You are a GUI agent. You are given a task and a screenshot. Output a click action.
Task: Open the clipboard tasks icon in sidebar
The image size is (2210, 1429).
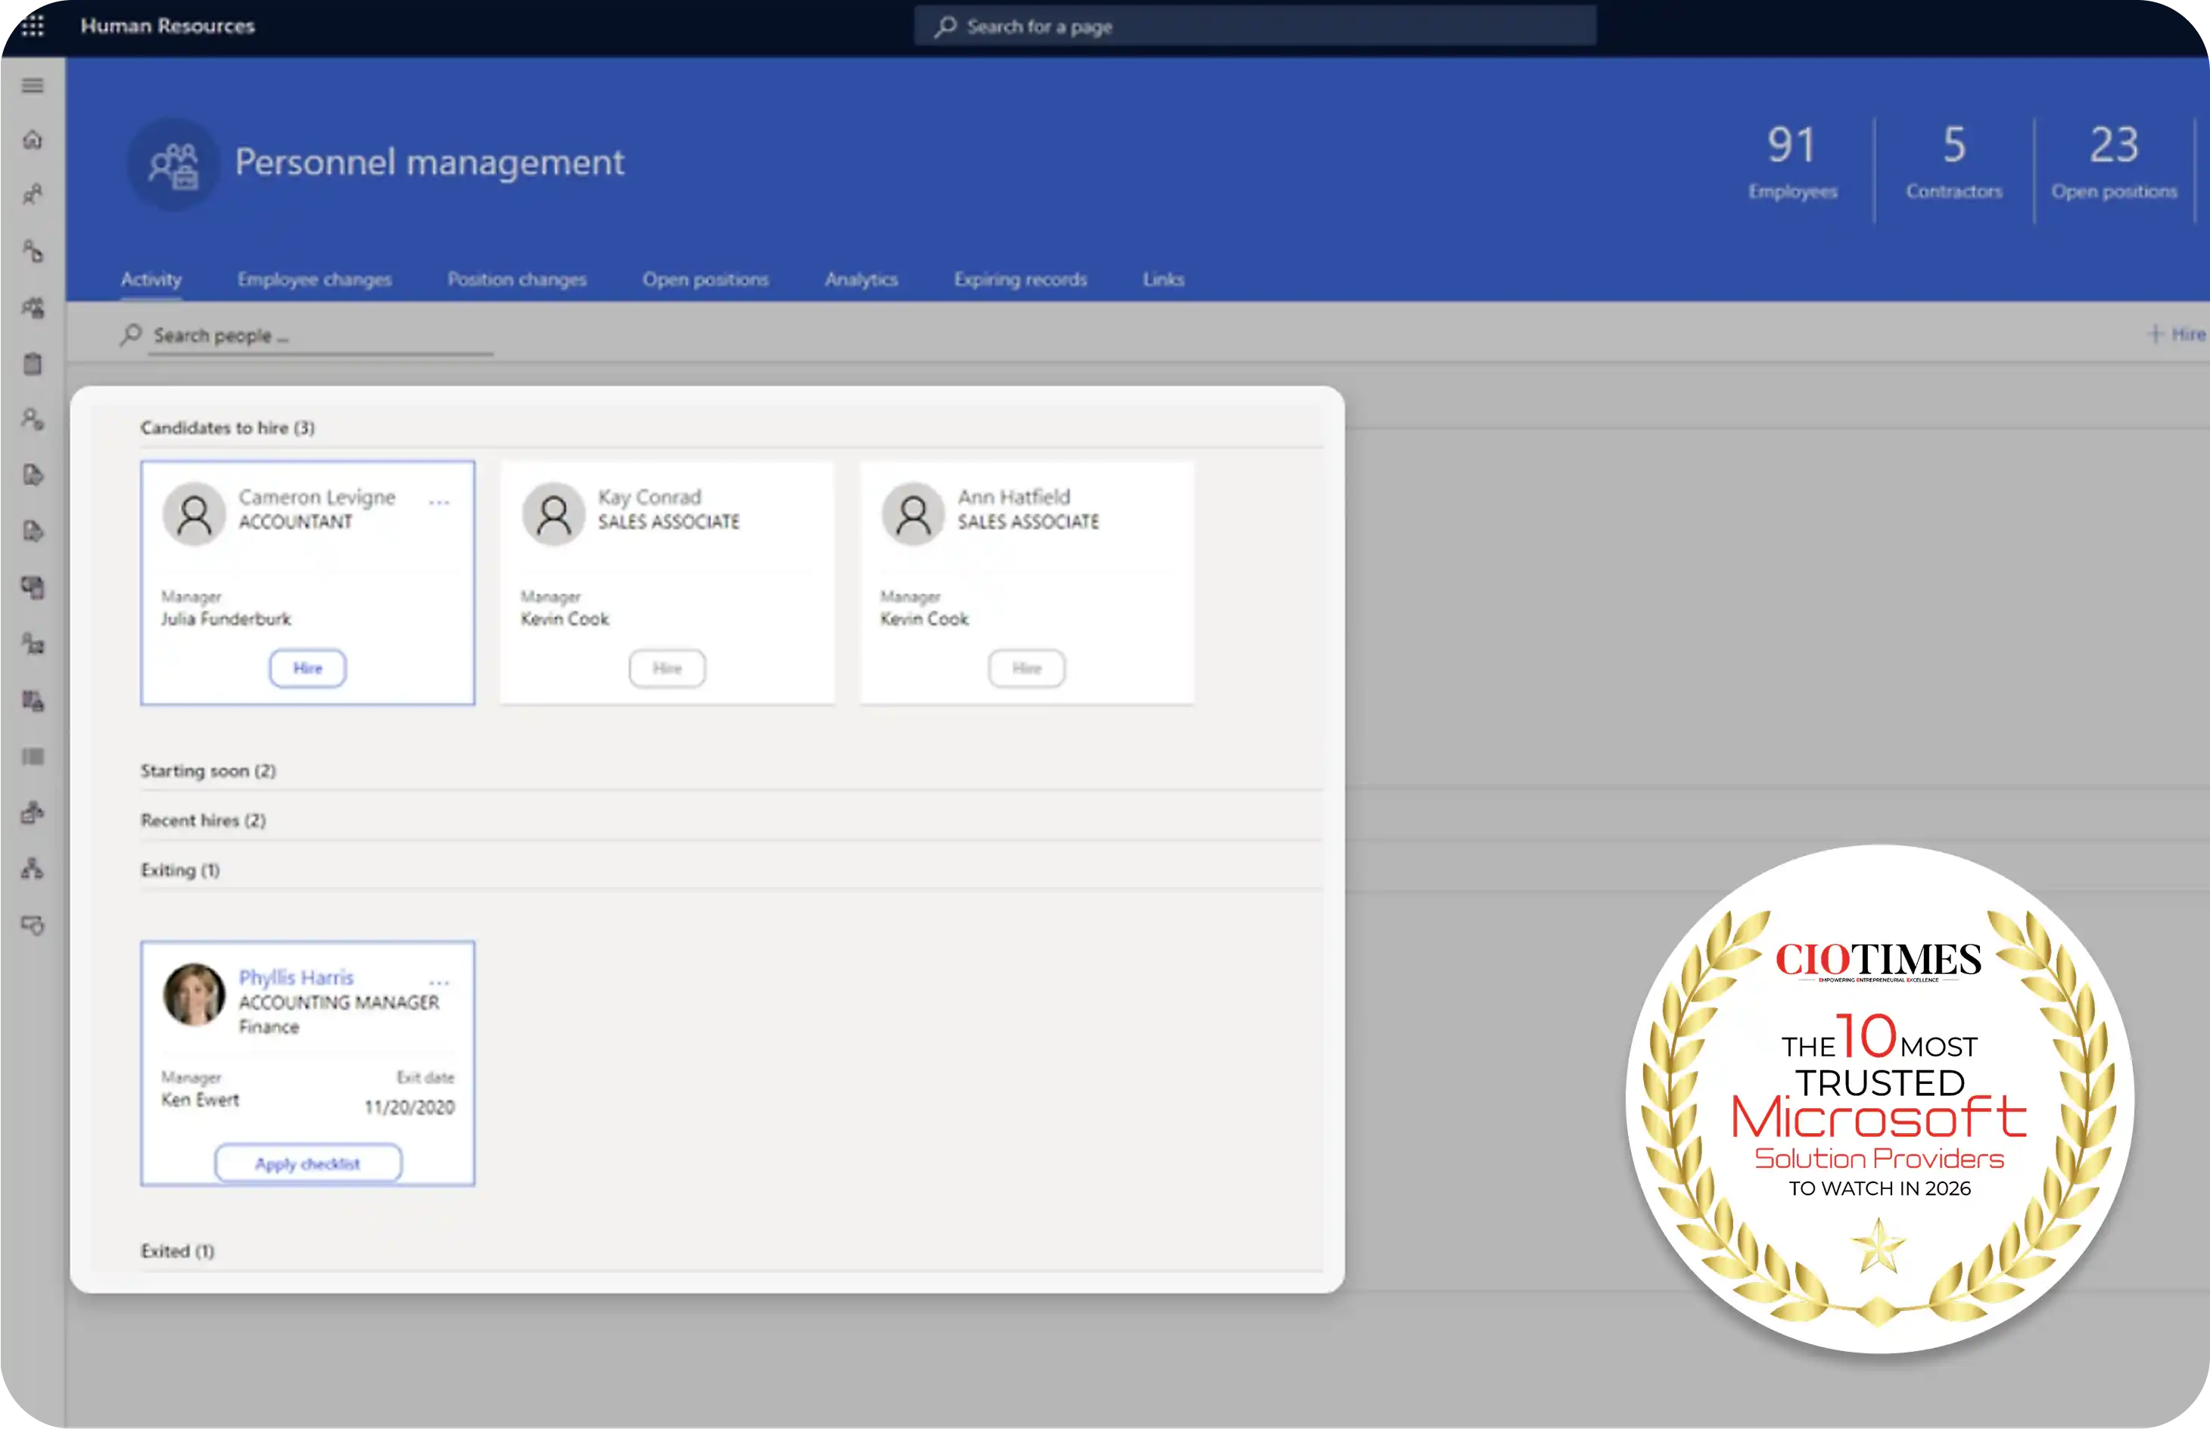(33, 365)
